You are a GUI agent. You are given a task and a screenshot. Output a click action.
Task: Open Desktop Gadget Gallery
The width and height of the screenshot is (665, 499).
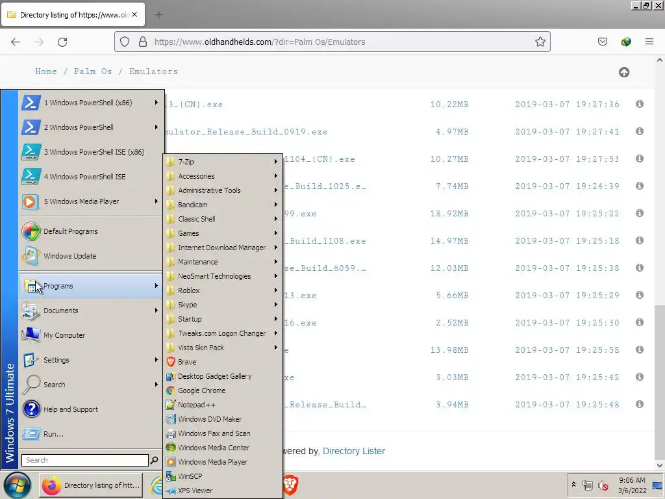click(223, 376)
